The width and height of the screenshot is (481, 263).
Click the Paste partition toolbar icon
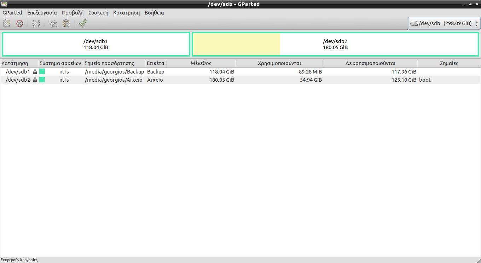point(66,23)
